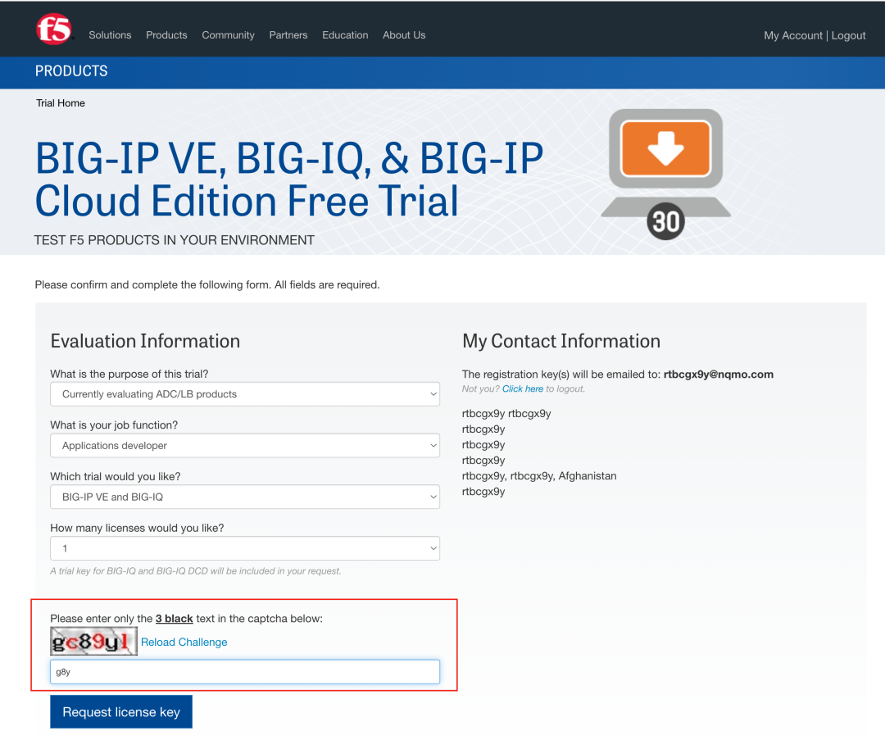Open the Education menu
The width and height of the screenshot is (885, 754).
tap(345, 35)
